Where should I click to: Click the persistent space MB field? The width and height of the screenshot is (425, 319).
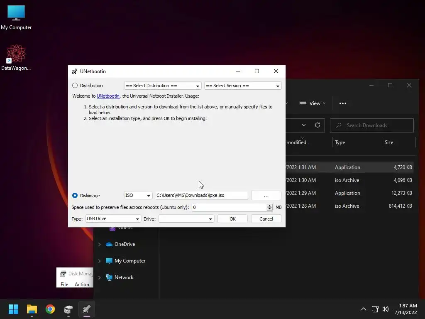point(229,207)
